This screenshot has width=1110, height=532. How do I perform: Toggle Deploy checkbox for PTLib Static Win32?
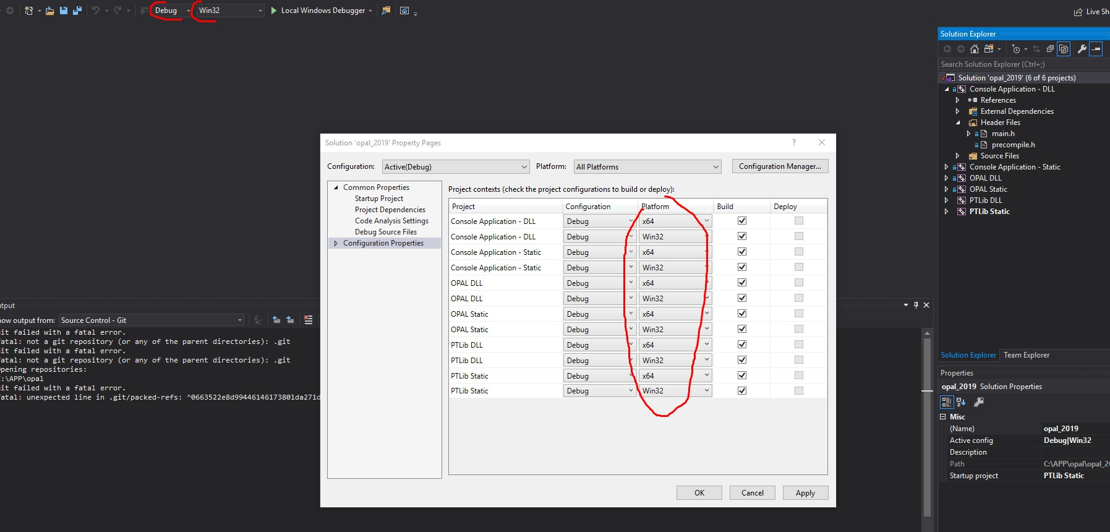pos(799,390)
